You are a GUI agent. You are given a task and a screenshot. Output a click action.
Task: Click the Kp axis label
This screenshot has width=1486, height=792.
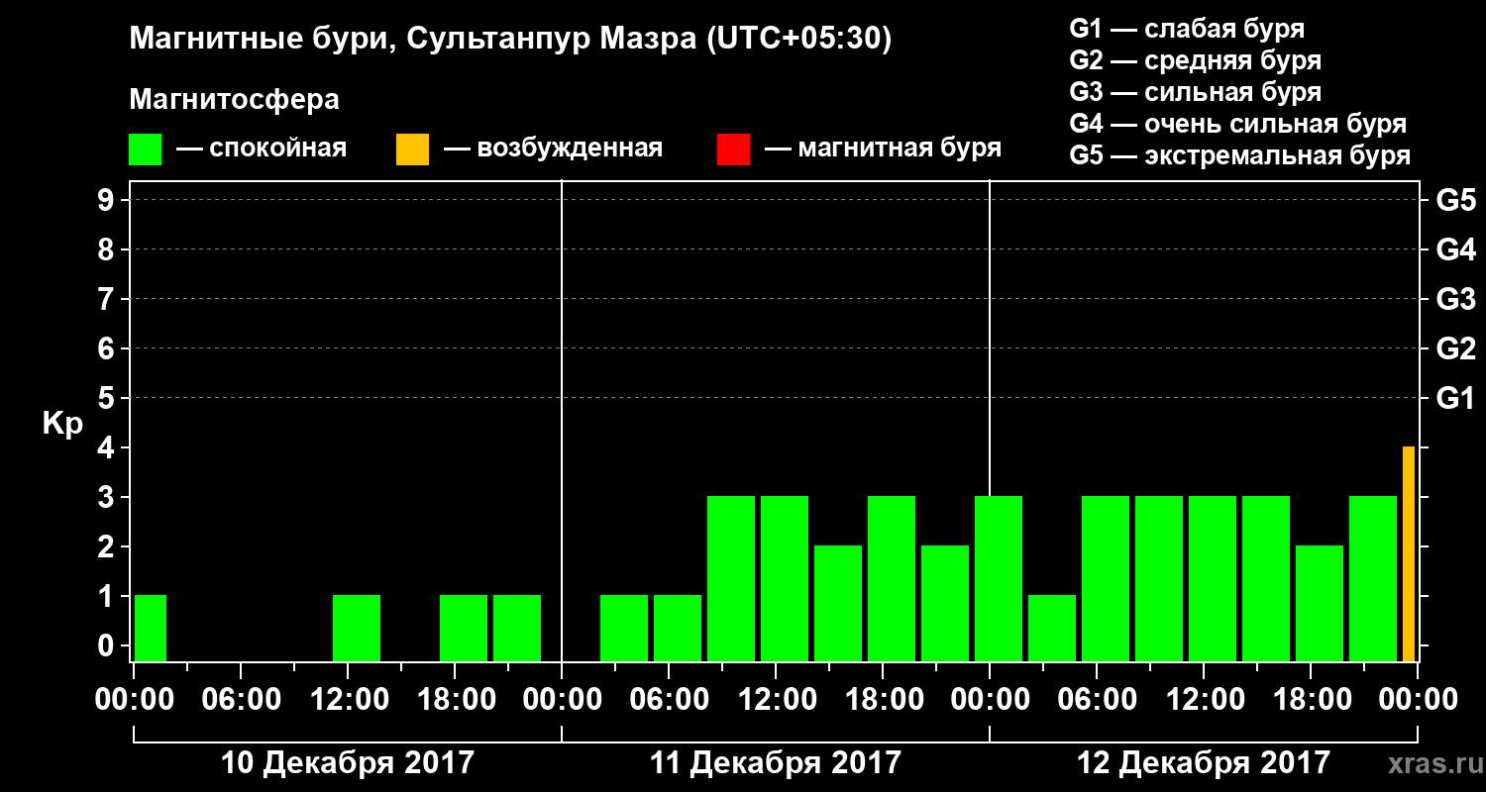(x=62, y=424)
